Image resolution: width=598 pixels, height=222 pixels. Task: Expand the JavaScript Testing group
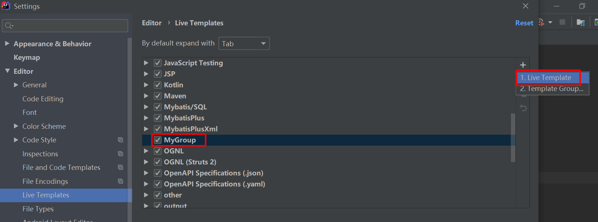tap(146, 63)
